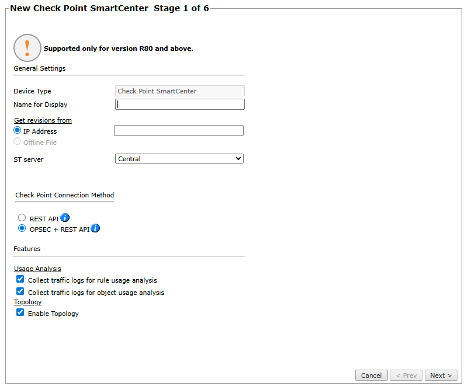Click the Device Type field
This screenshot has width=468, height=386.
pos(180,91)
